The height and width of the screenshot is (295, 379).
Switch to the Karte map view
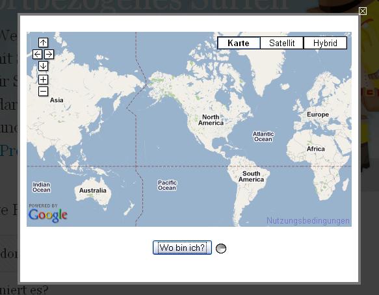(239, 43)
